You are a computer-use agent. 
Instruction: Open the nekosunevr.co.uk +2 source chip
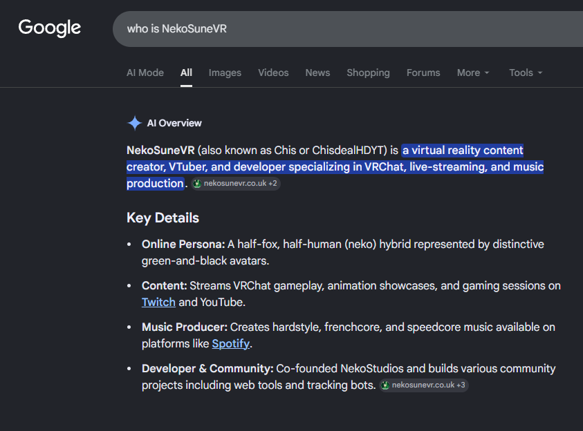click(x=236, y=184)
